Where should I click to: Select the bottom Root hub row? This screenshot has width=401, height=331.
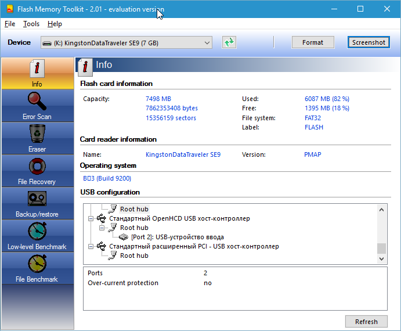tap(134, 256)
